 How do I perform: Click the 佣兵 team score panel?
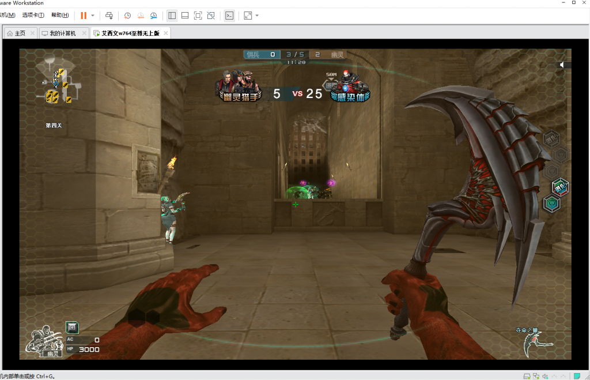click(x=262, y=55)
